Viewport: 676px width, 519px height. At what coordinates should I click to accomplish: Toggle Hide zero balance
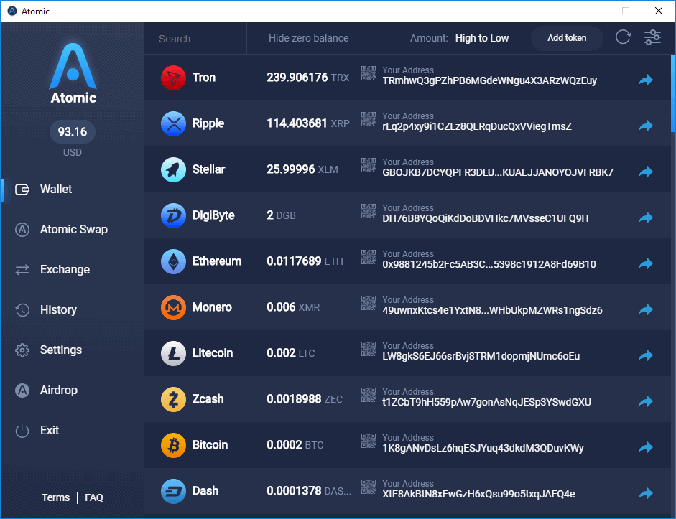tap(309, 38)
